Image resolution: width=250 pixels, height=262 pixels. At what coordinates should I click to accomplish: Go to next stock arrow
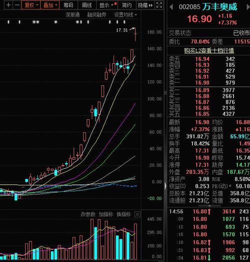248,7
